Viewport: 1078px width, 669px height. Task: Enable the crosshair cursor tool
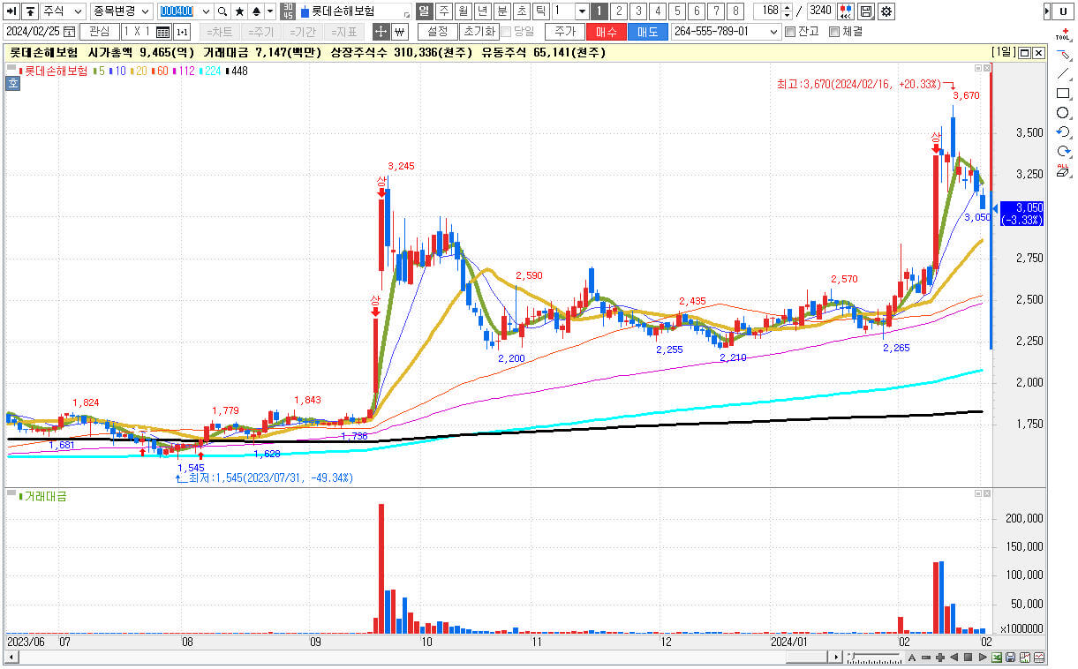coord(381,32)
